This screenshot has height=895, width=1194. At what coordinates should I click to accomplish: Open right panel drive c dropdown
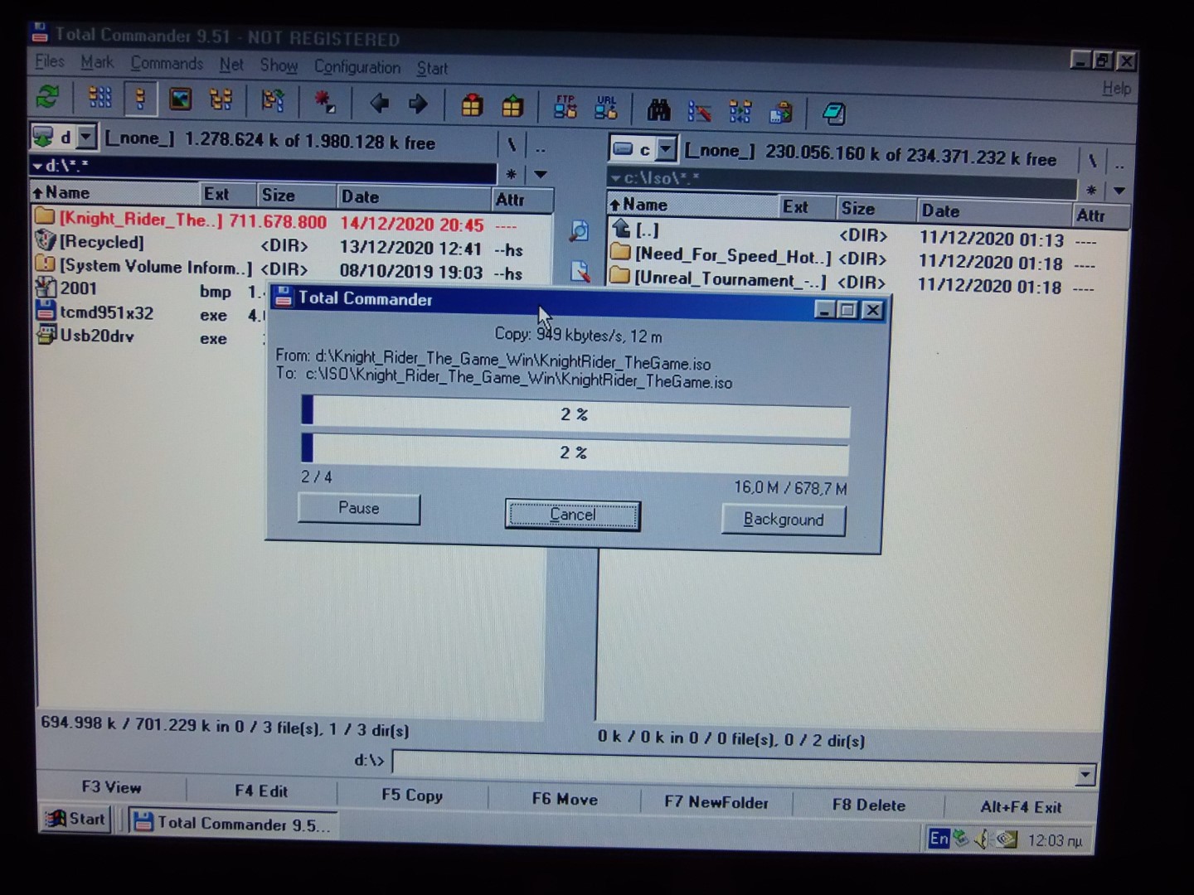(x=666, y=150)
